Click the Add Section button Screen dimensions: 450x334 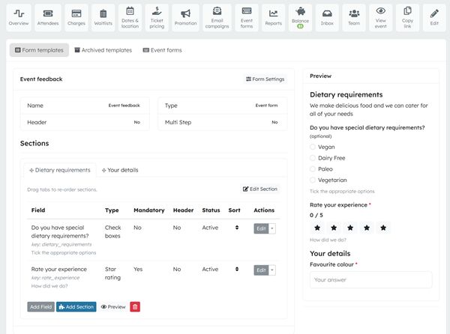point(76,306)
